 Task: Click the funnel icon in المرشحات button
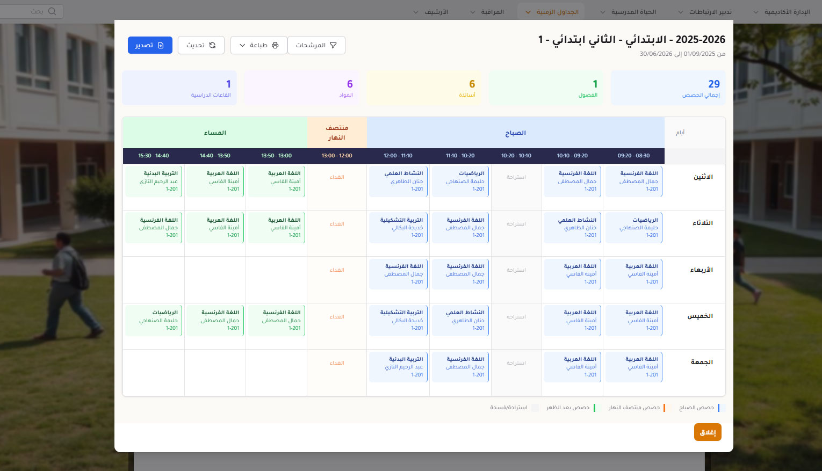(x=333, y=45)
